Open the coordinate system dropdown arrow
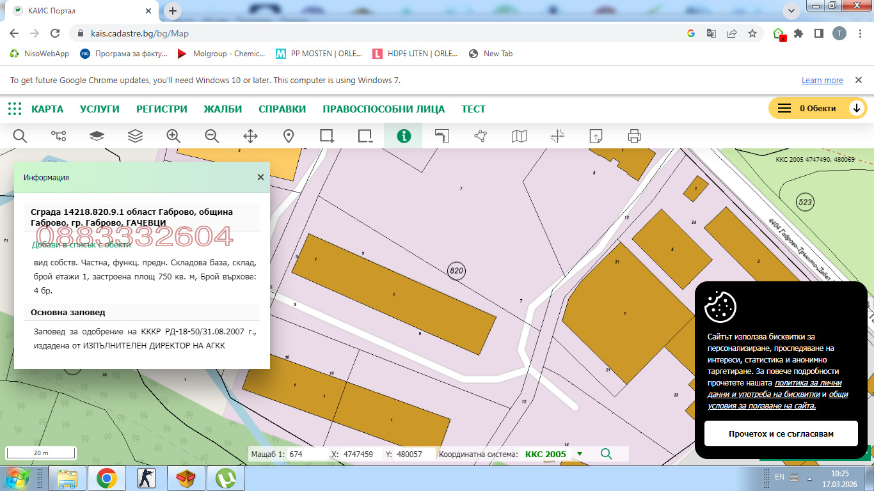 point(580,454)
